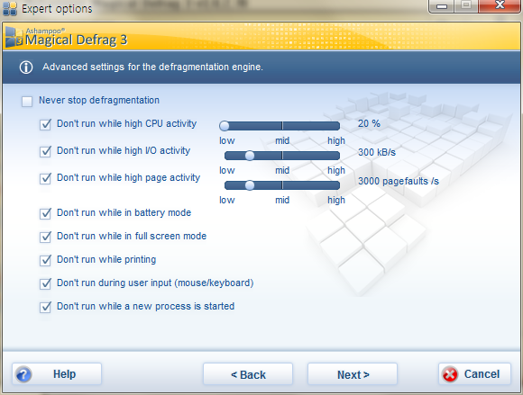Click the 'high' label under CPU slider

pos(336,140)
